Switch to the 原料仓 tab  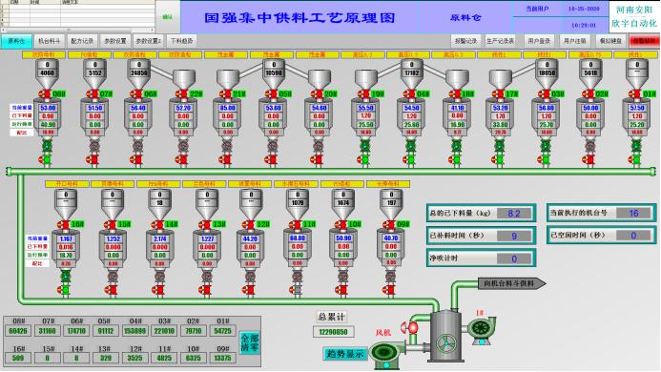pos(16,41)
